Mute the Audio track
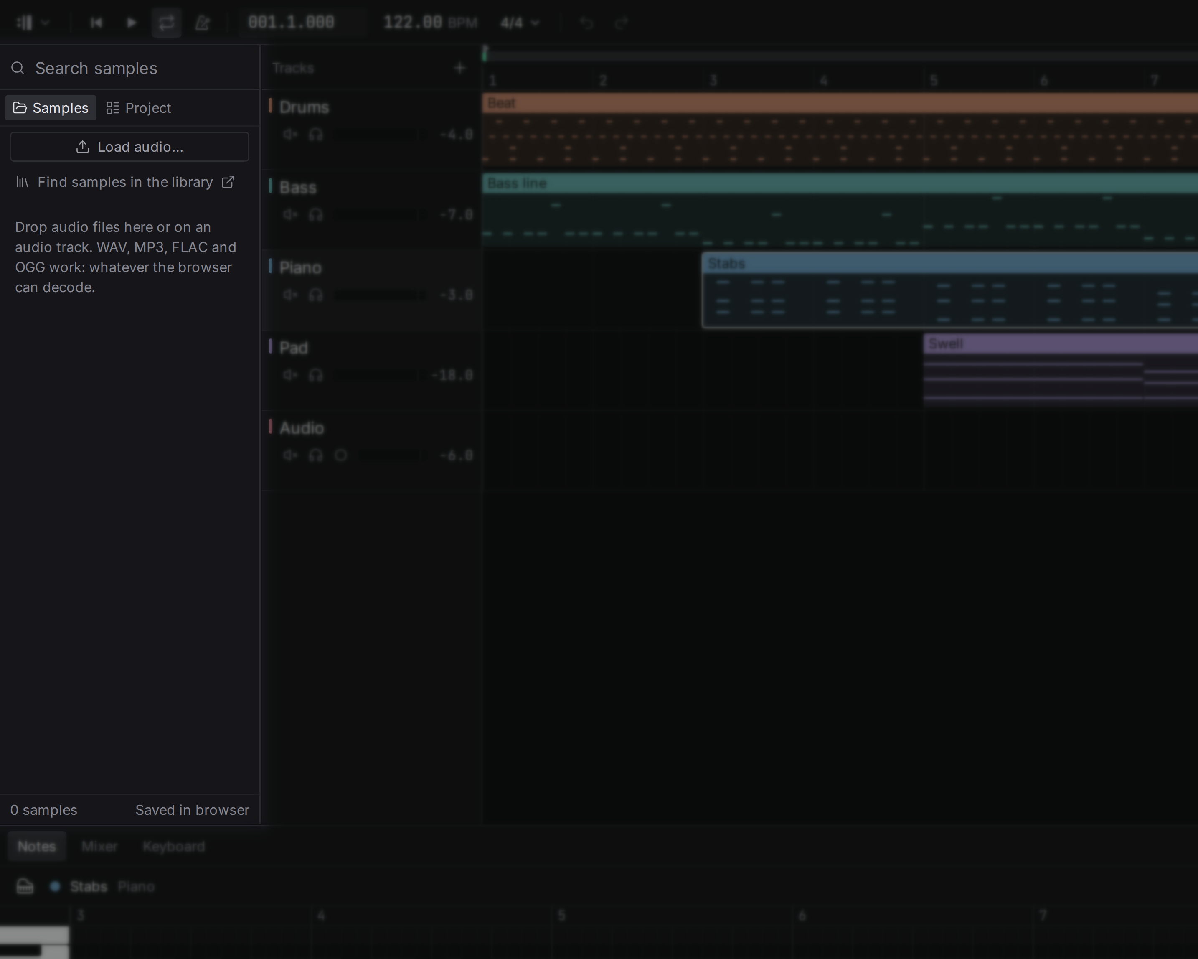1198x959 pixels. click(x=290, y=455)
